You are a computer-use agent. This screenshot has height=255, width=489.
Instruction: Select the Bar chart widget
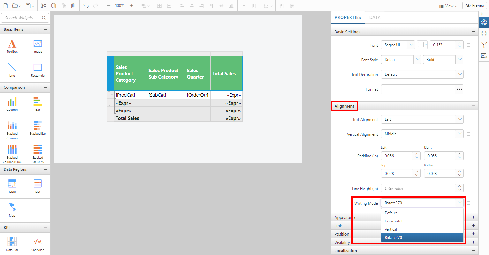38,104
